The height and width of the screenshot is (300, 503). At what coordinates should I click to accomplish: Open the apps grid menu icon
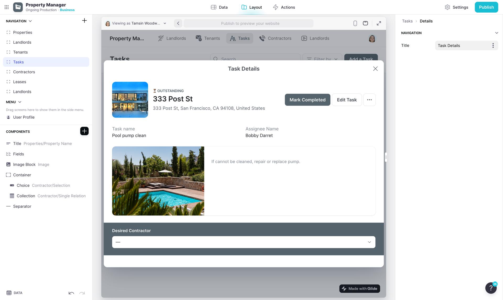coord(7,7)
